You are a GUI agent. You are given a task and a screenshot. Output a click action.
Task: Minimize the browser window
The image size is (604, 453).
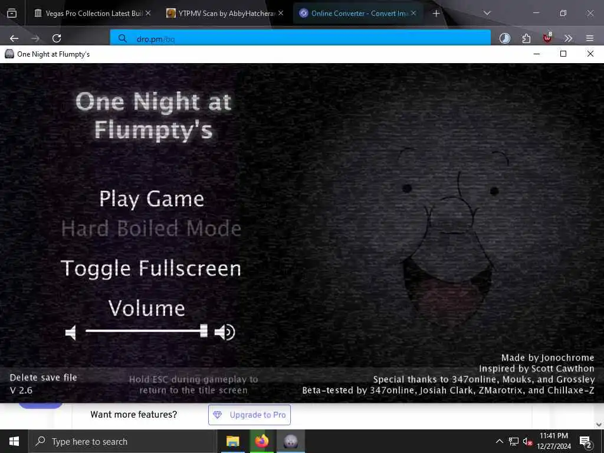click(536, 13)
